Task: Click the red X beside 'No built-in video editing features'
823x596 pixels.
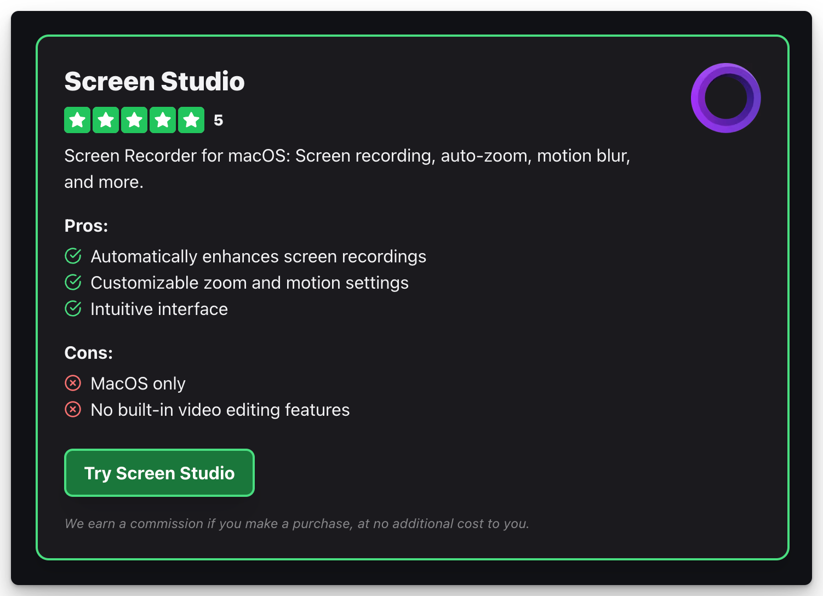Action: click(x=73, y=409)
